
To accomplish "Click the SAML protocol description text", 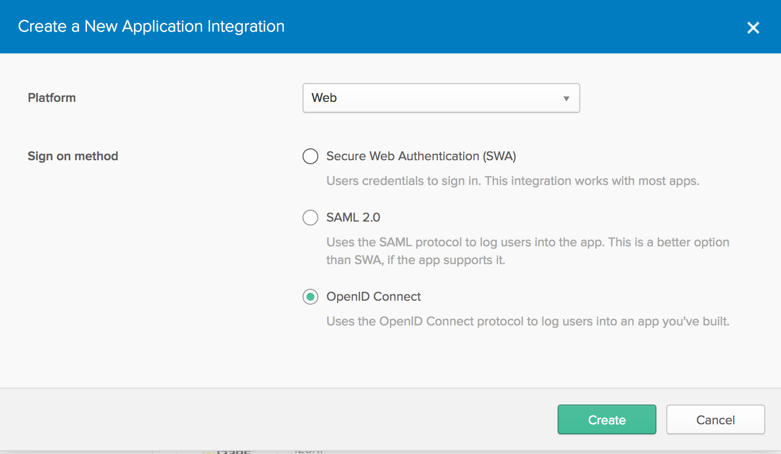I will 527,242.
